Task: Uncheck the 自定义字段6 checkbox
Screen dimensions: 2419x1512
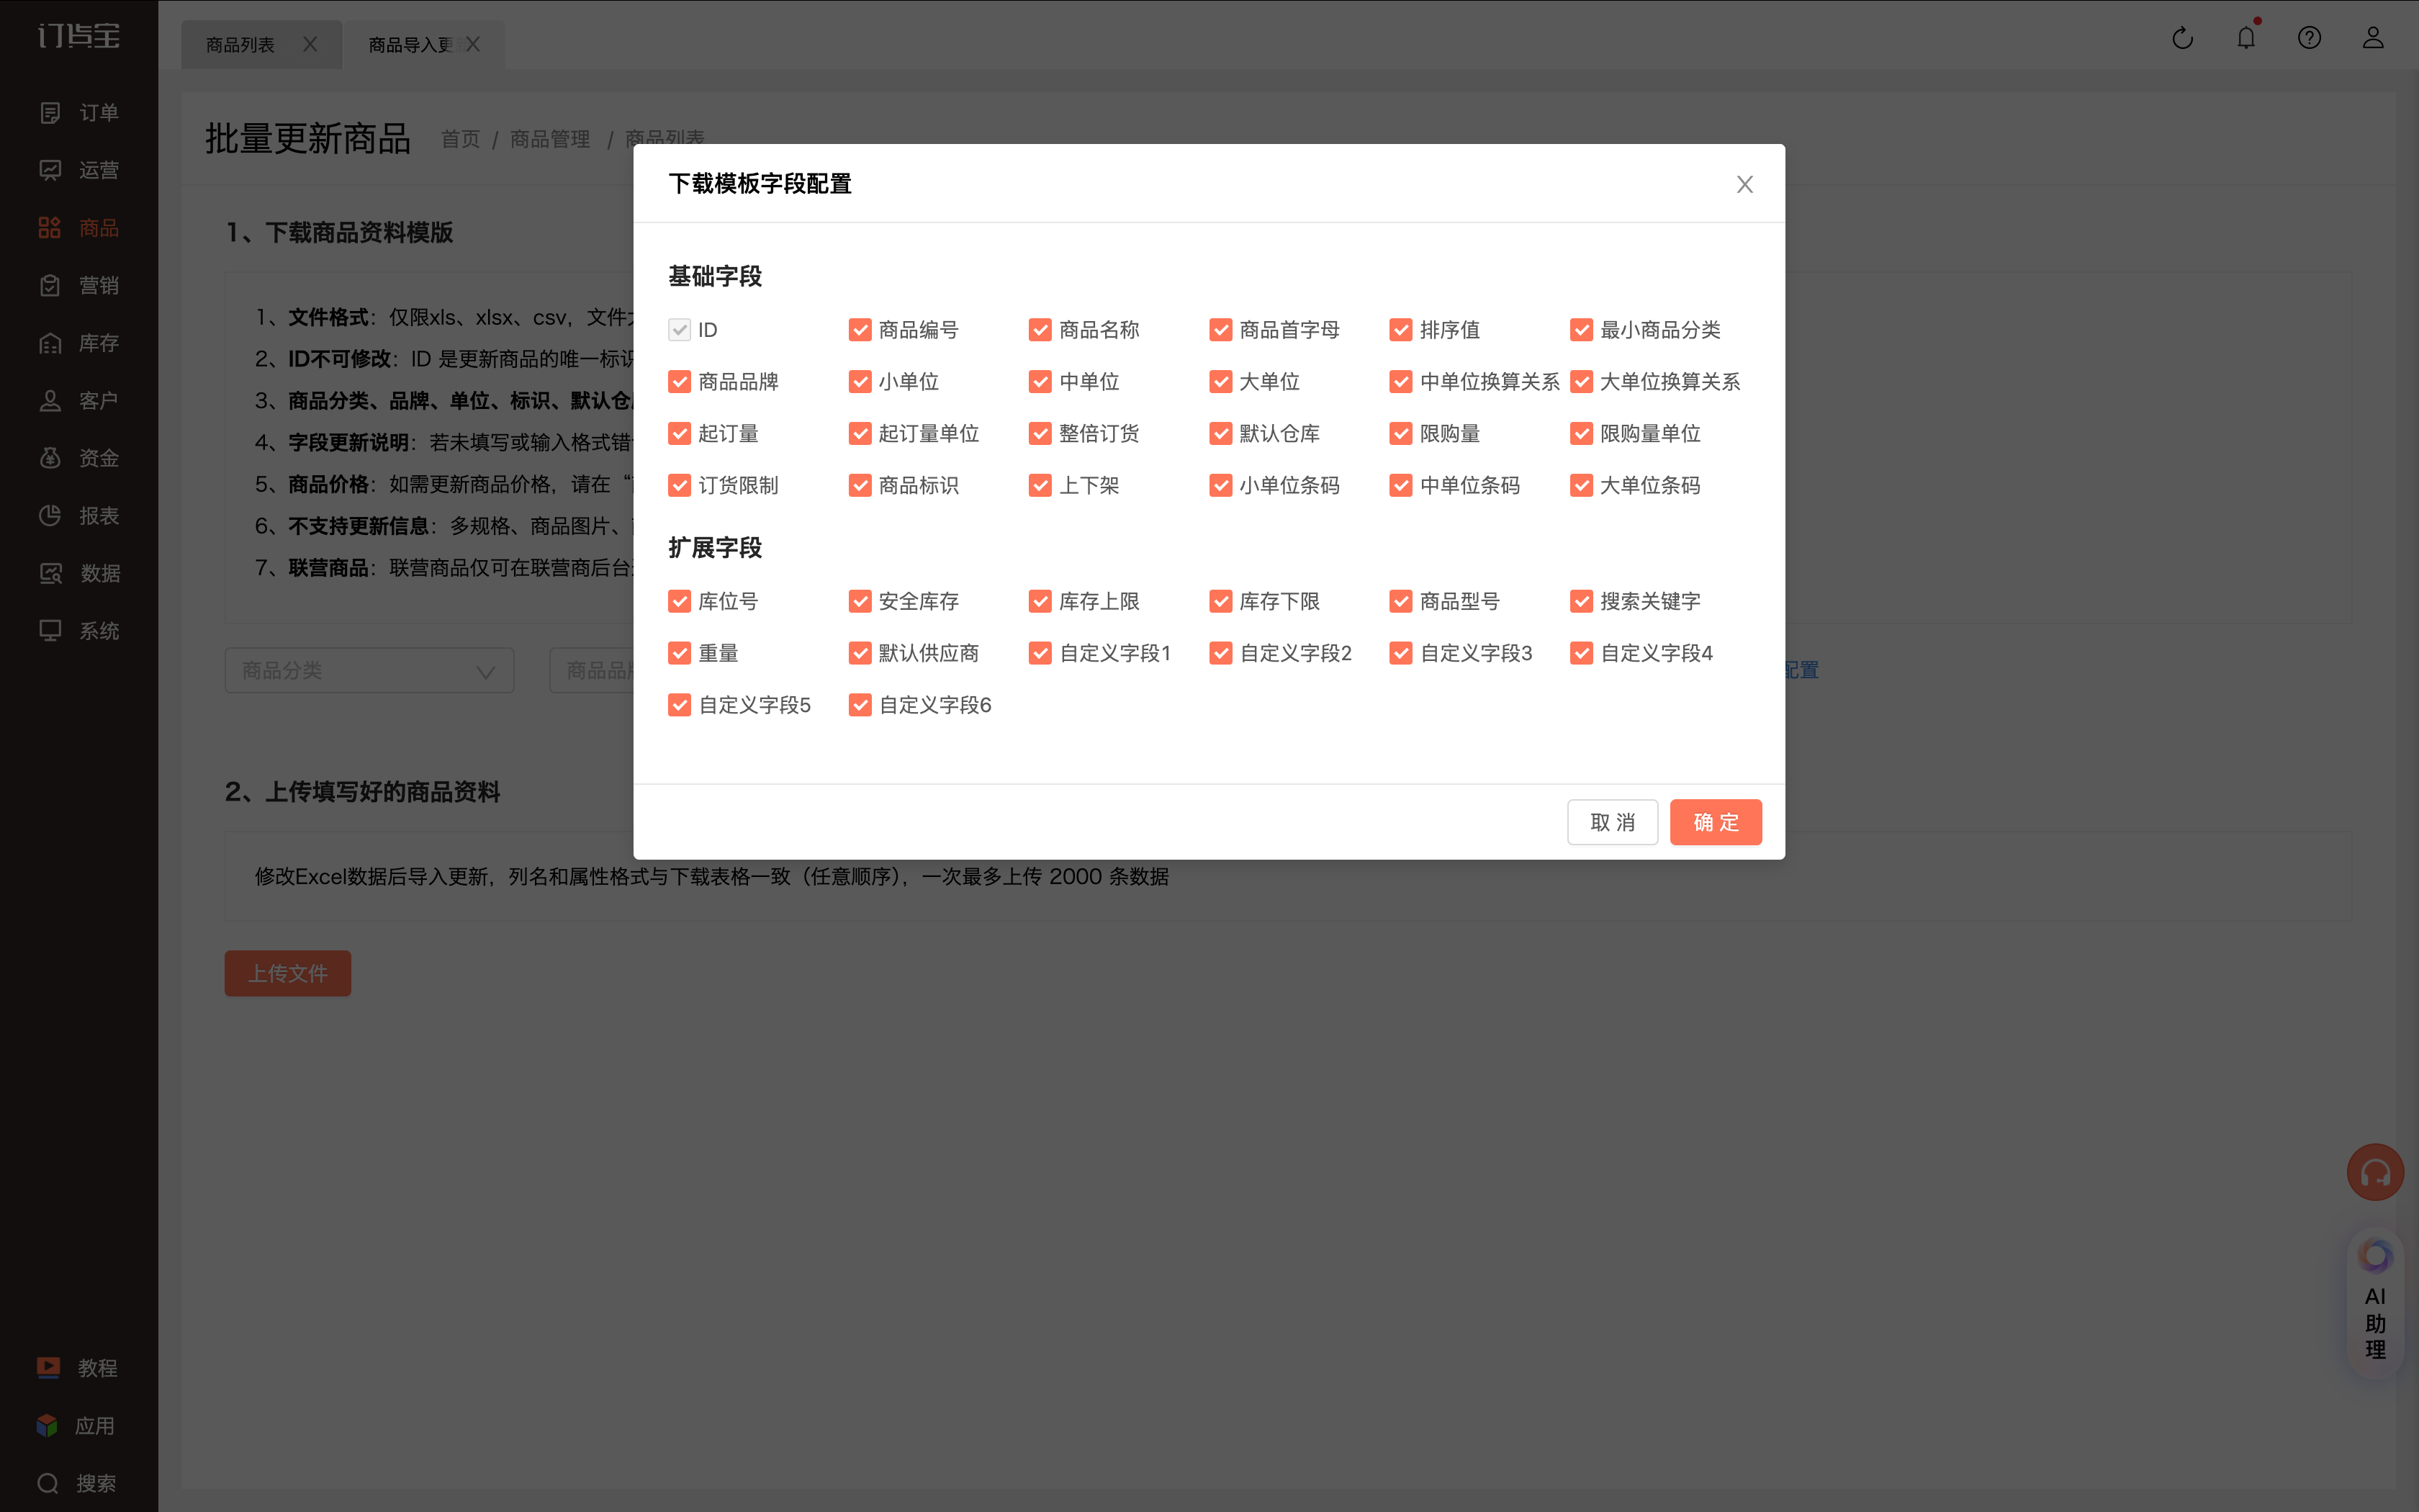Action: (x=860, y=705)
